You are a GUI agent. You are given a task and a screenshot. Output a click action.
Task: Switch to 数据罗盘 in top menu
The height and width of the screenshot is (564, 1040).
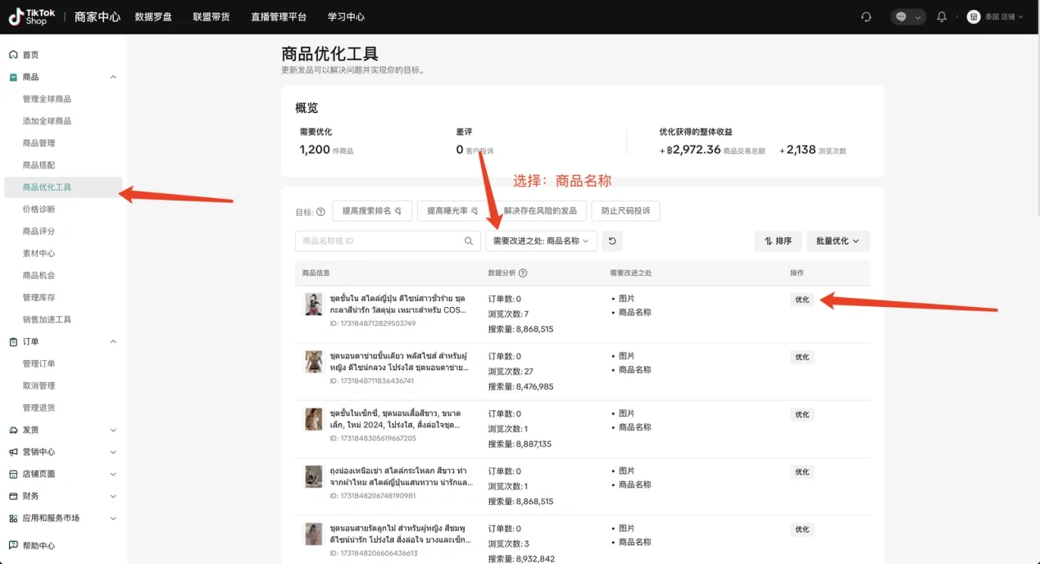click(x=153, y=16)
